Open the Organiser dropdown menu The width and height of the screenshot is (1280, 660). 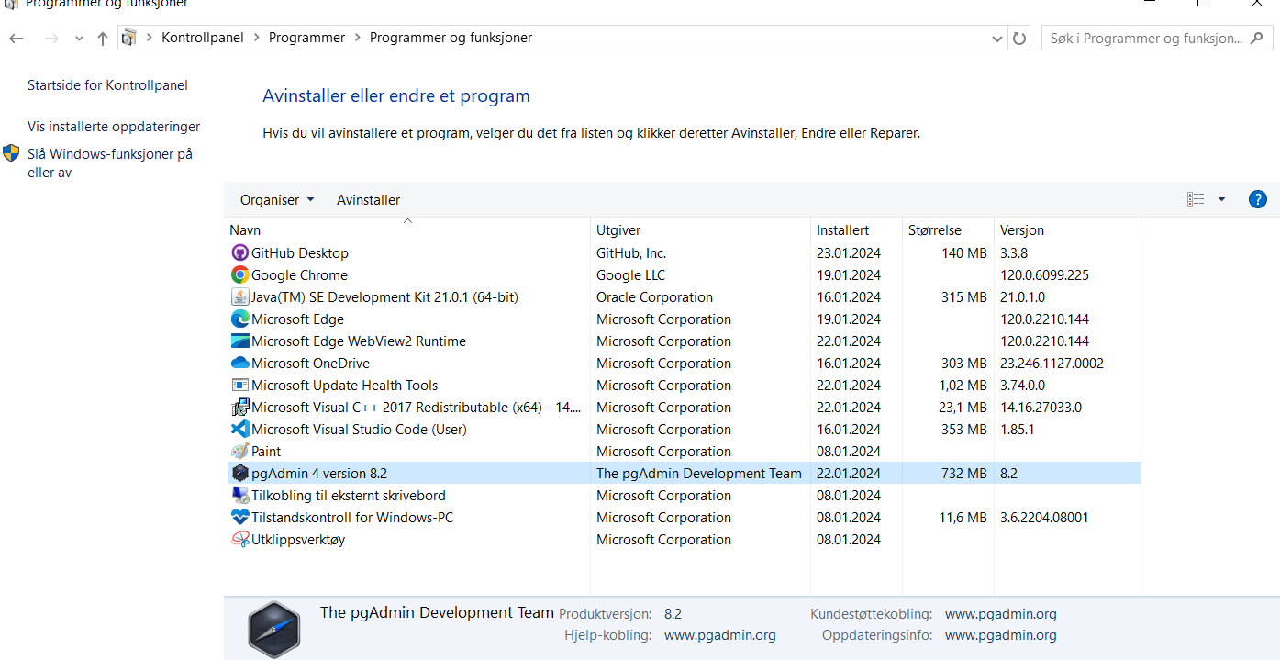tap(277, 199)
